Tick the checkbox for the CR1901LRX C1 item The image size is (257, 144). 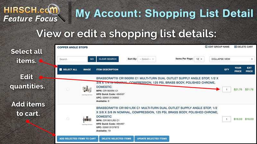click(68, 119)
